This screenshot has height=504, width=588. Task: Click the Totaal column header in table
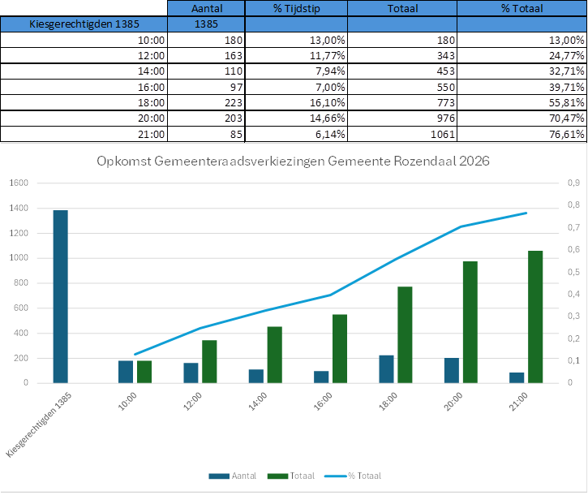402,7
